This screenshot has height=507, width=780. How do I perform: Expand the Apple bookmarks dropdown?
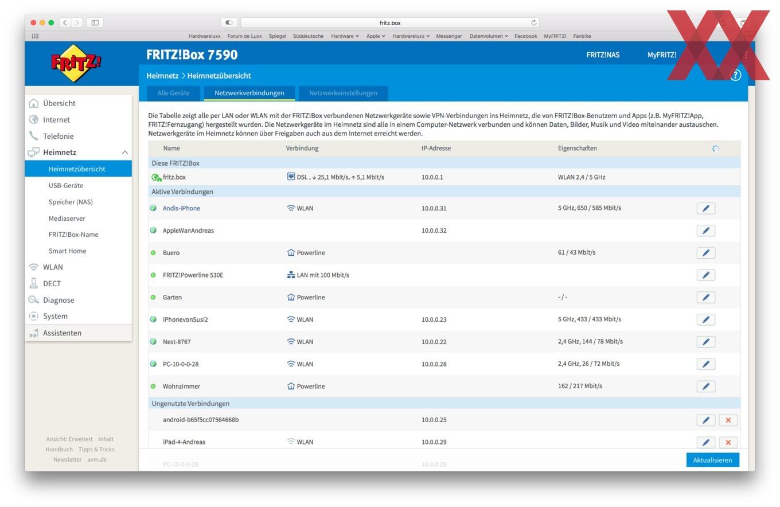click(x=376, y=36)
